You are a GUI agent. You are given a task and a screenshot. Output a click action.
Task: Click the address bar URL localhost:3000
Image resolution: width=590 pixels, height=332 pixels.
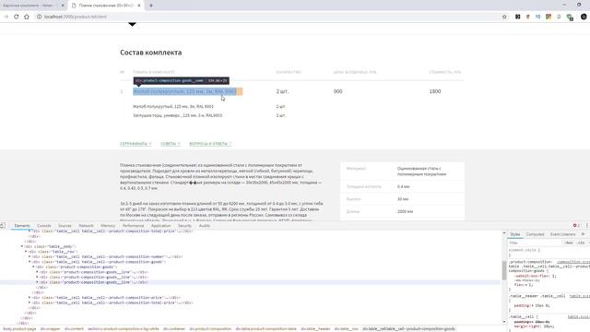click(76, 17)
